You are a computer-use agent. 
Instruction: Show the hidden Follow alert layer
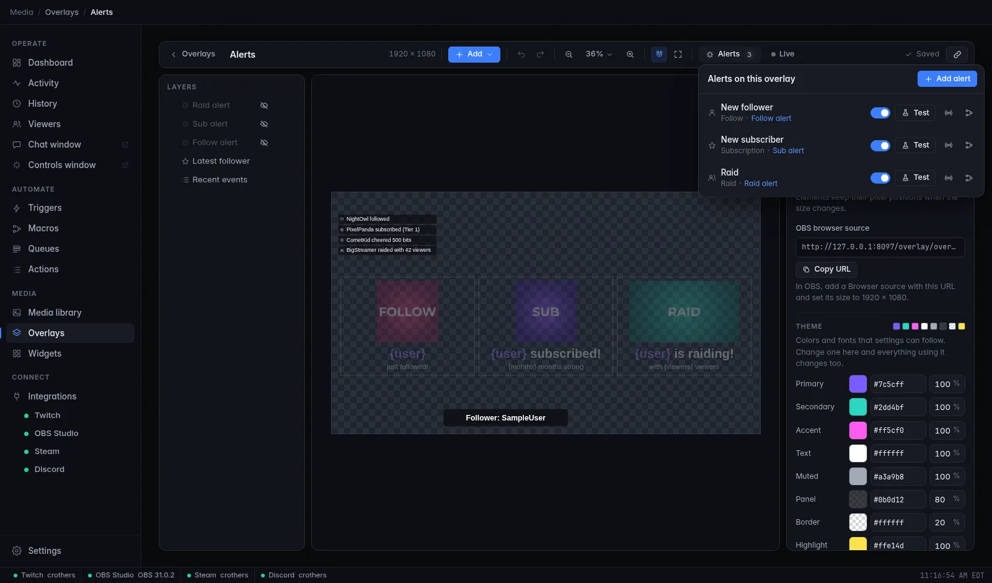click(264, 143)
